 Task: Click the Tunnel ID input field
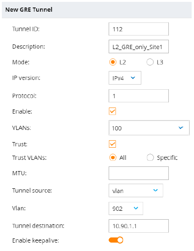(x=139, y=29)
